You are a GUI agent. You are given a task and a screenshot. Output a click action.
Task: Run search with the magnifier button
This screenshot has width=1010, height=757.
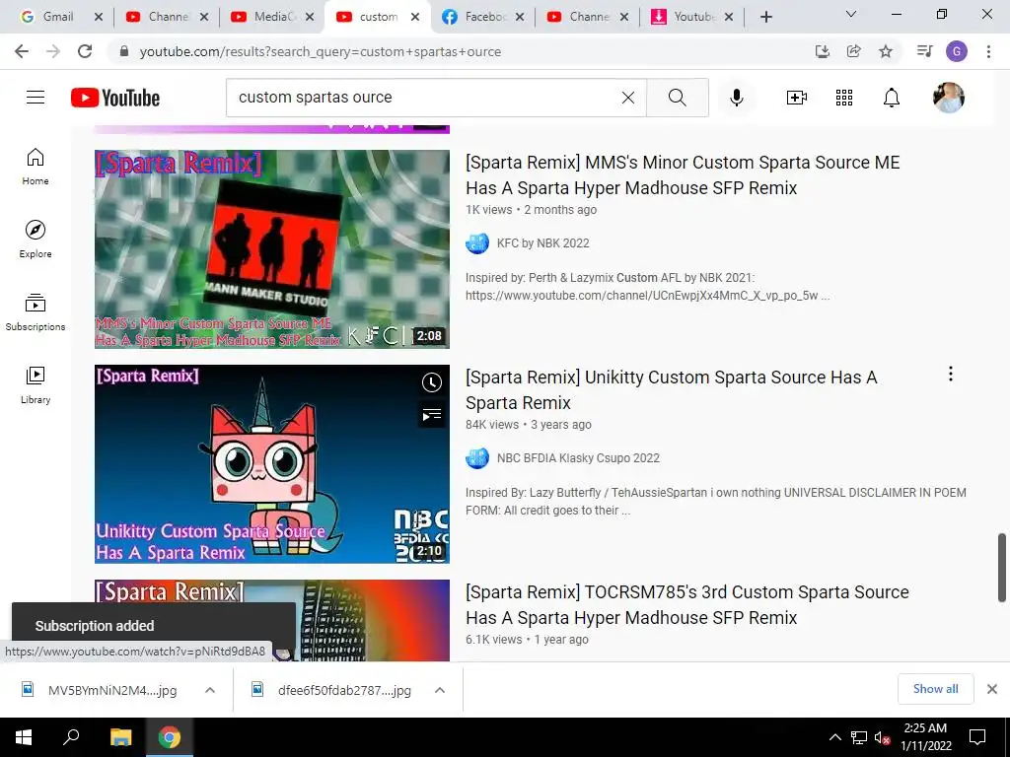click(677, 98)
